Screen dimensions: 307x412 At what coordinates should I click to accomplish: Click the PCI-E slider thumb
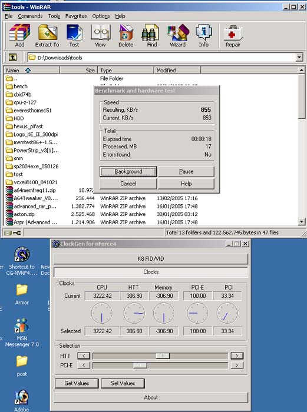[140, 366]
